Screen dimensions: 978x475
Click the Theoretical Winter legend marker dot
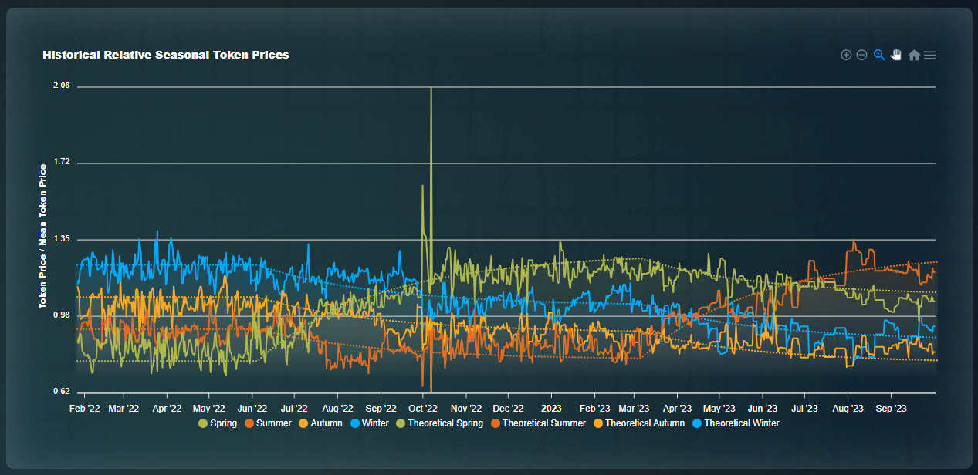pyautogui.click(x=698, y=423)
